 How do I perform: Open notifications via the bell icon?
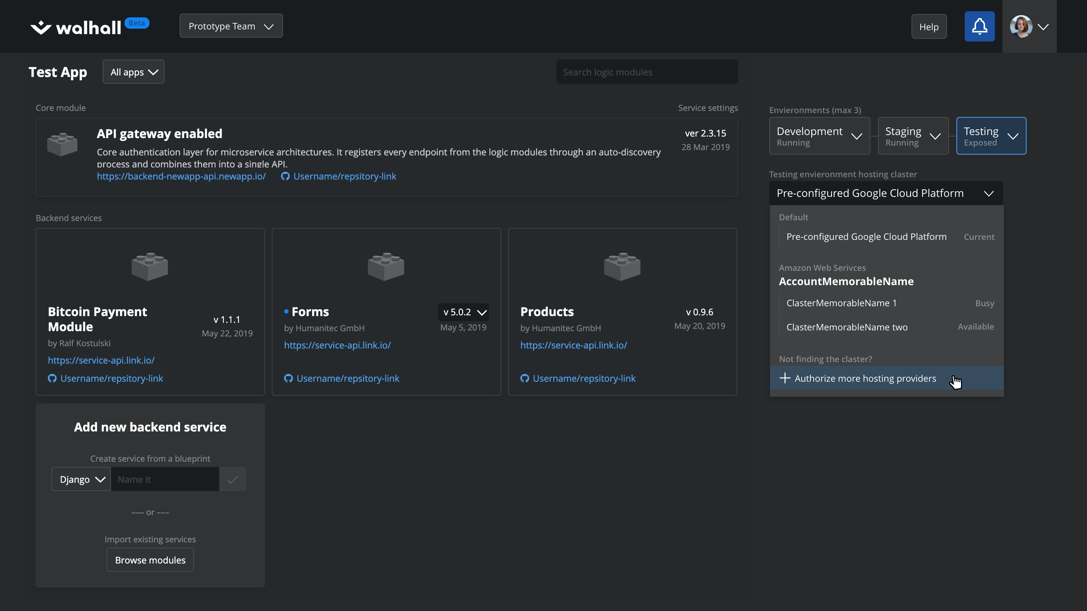pyautogui.click(x=979, y=26)
